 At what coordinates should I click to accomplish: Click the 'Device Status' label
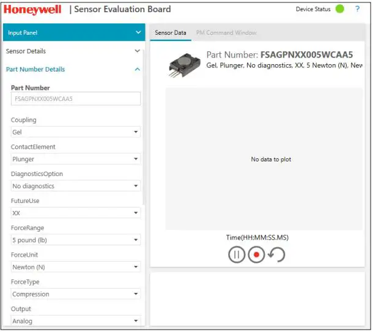pyautogui.click(x=313, y=9)
